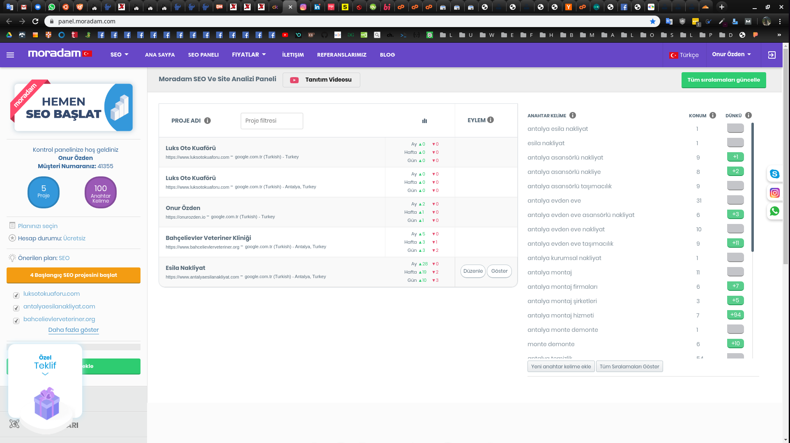Open the gift box Özel Teklif image
790x443 pixels.
click(x=47, y=404)
